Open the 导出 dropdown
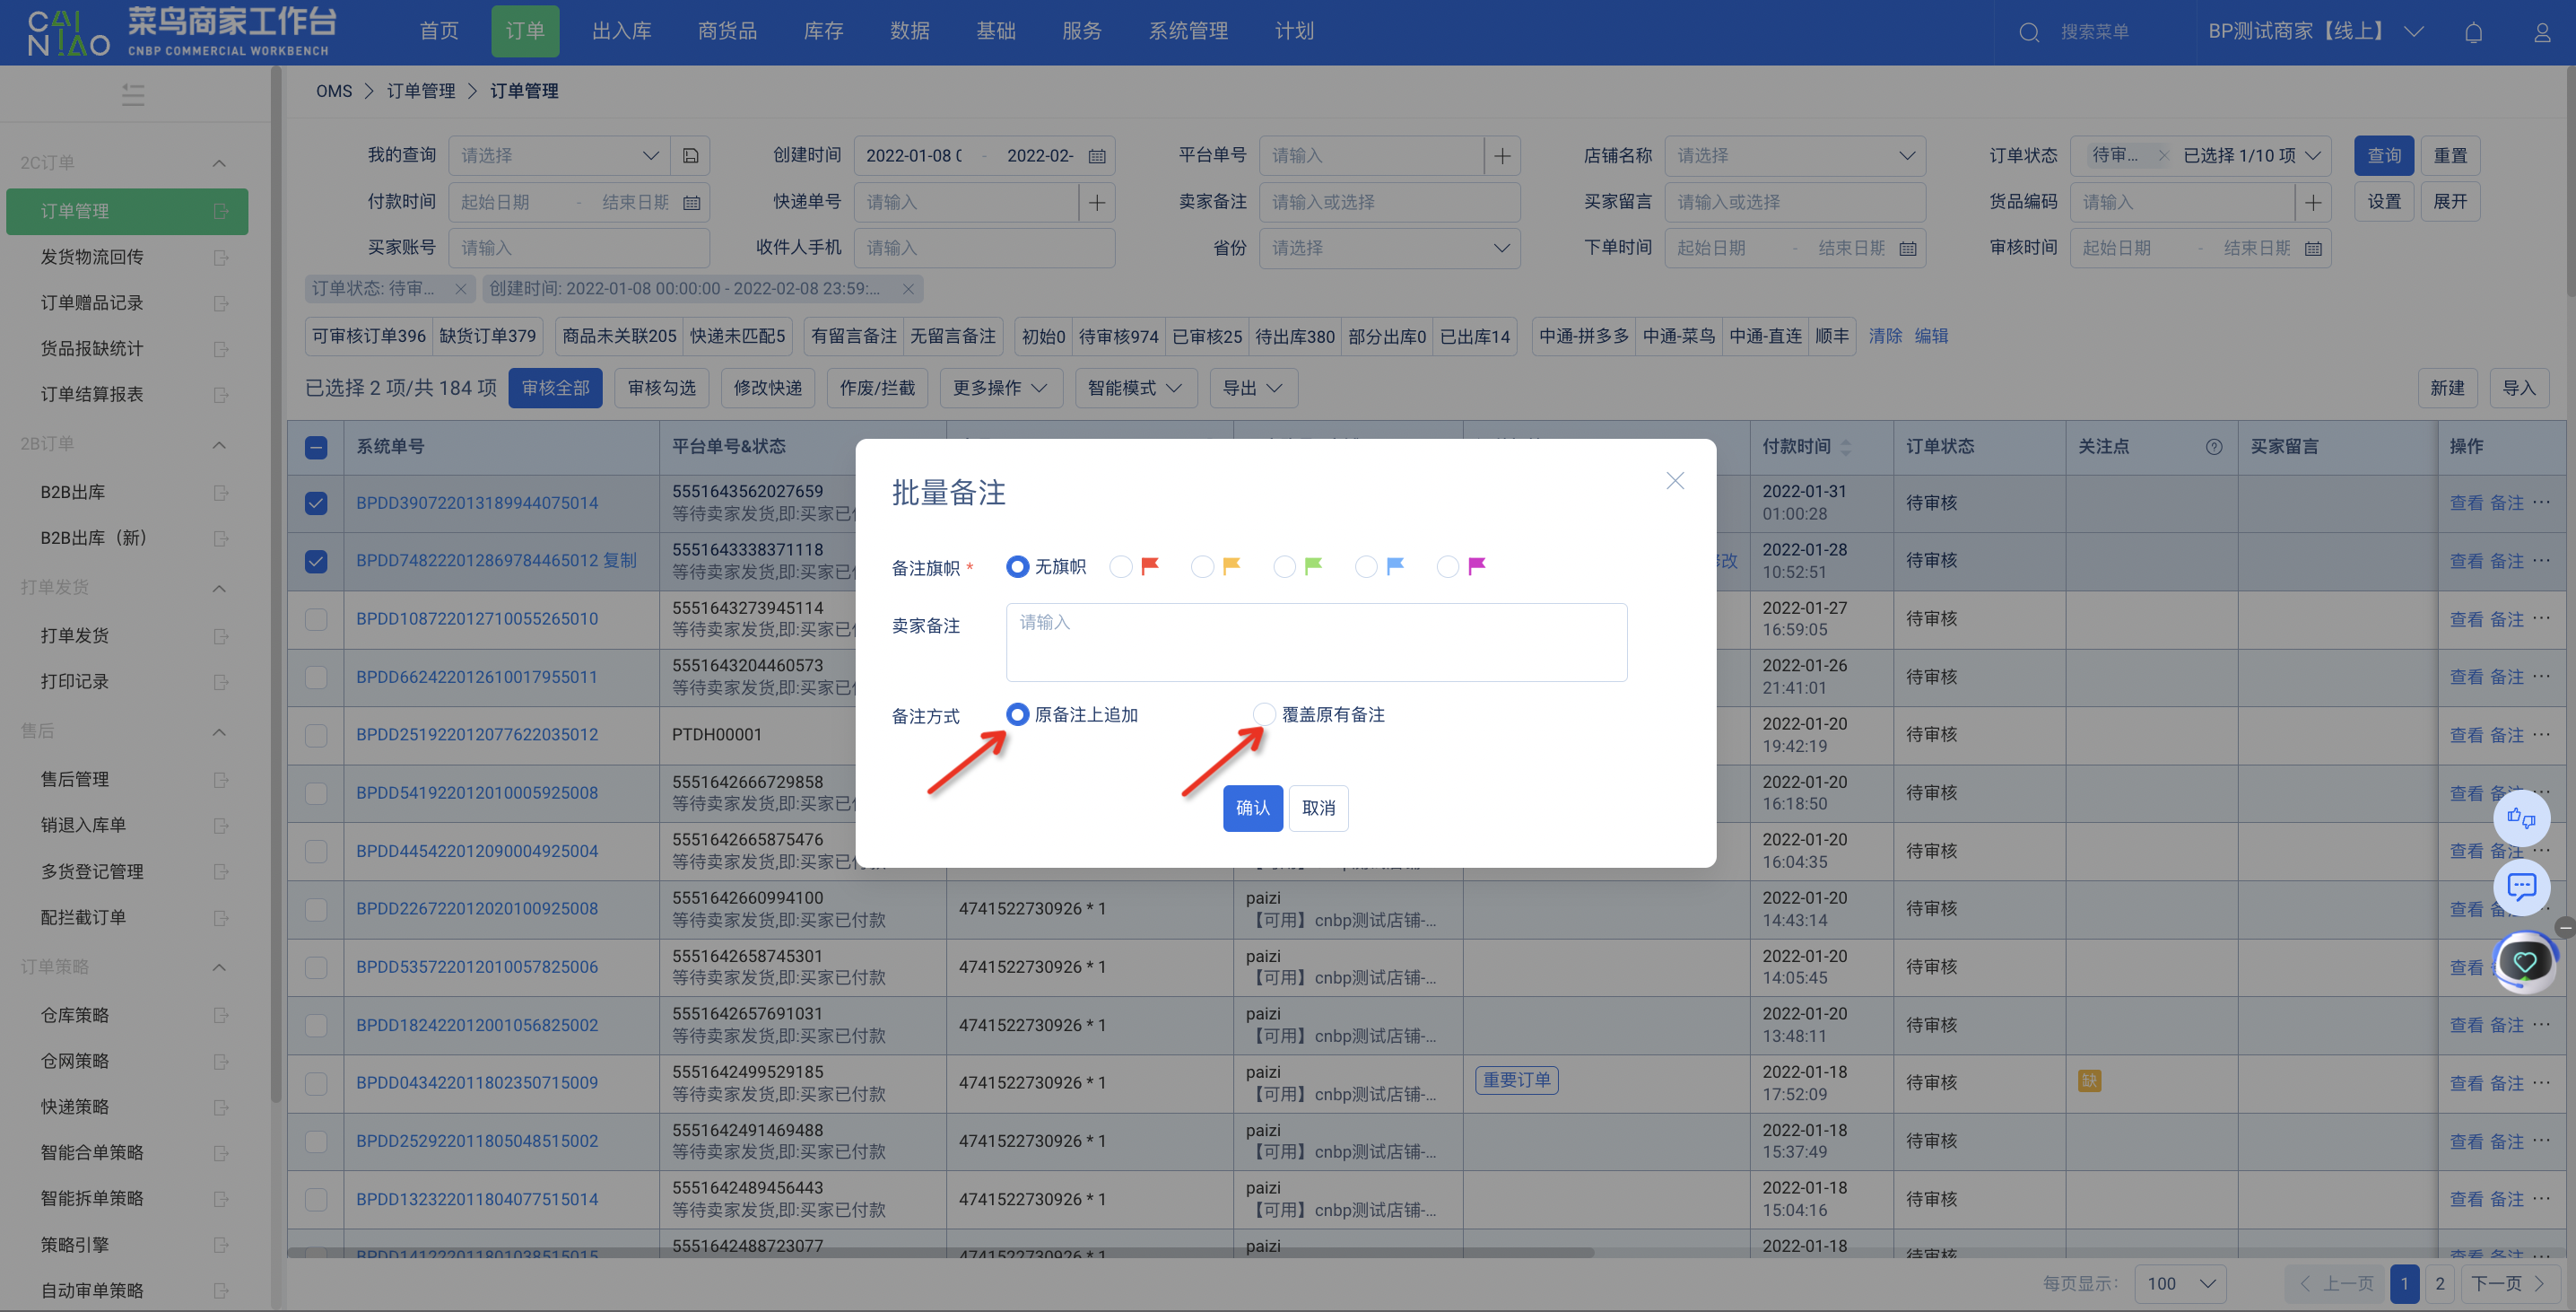 tap(1253, 389)
